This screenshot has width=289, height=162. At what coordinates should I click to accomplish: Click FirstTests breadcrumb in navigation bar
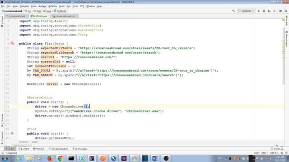point(60,11)
